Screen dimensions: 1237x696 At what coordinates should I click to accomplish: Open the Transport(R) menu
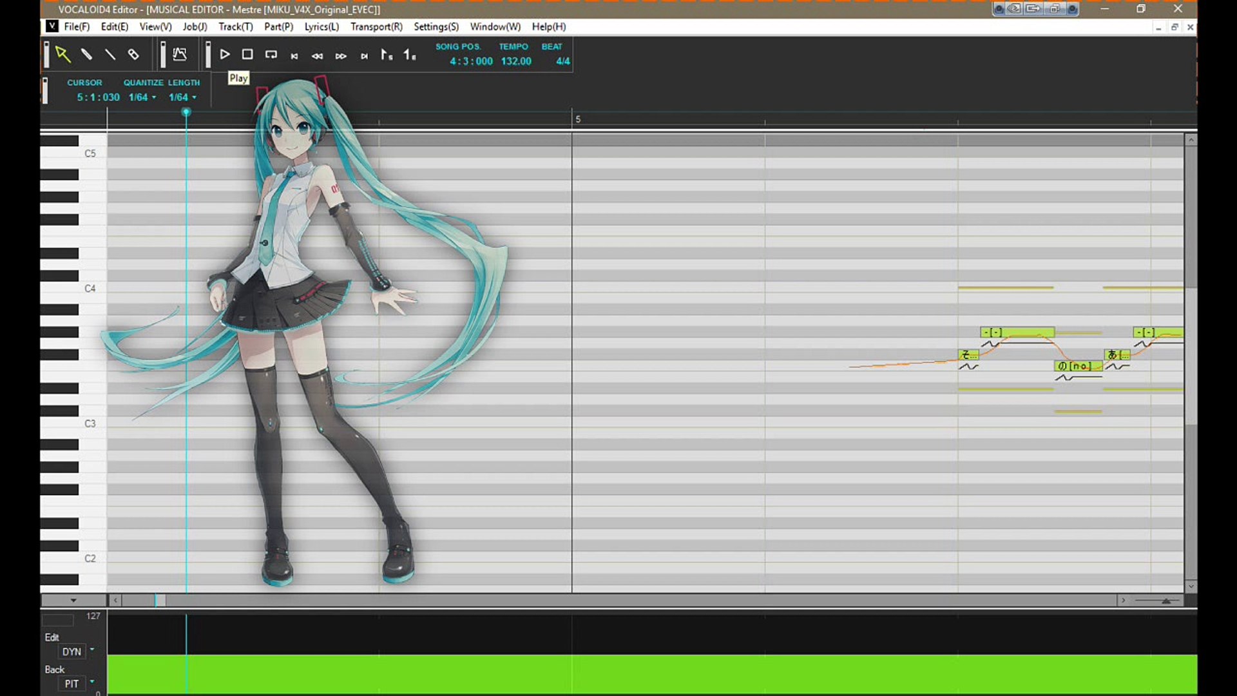pos(376,26)
